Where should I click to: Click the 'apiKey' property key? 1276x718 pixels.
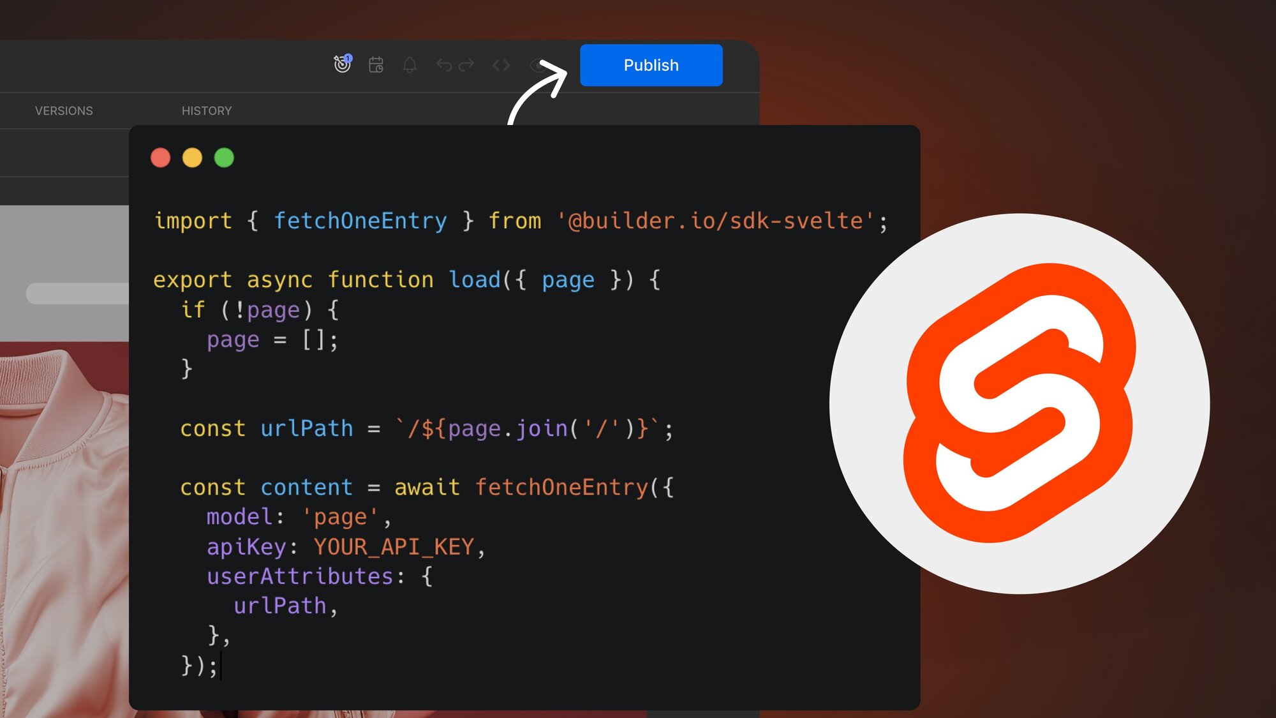pyautogui.click(x=246, y=547)
